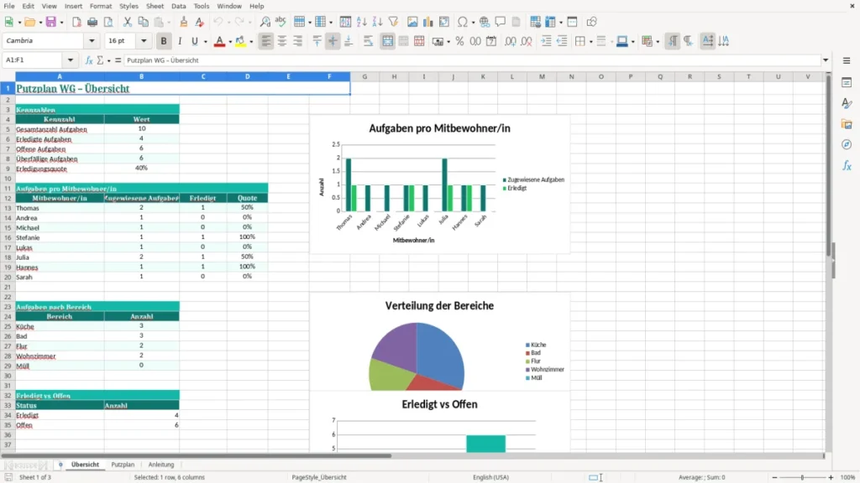860x483 pixels.
Task: Clear direct formatting
Action: click(x=200, y=22)
